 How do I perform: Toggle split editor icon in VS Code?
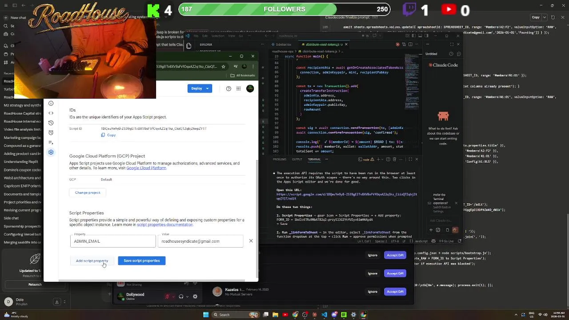(410, 44)
